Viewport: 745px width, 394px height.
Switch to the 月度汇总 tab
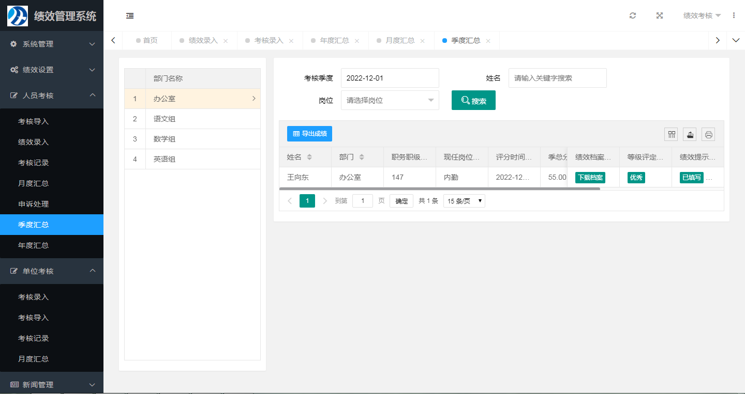pos(400,40)
